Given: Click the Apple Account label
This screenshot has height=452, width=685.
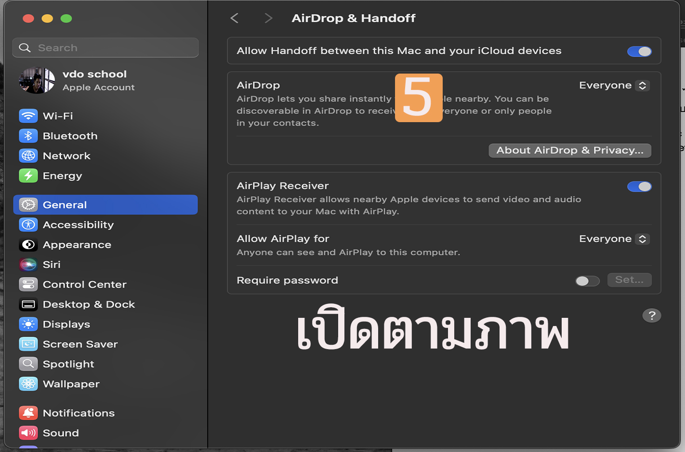Looking at the screenshot, I should click(x=98, y=88).
